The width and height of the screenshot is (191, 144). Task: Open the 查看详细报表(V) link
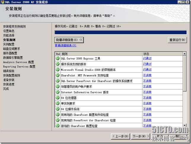click(66, 46)
